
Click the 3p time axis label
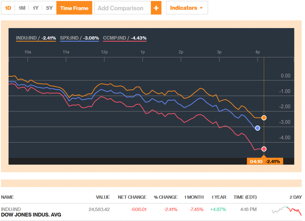click(219, 52)
